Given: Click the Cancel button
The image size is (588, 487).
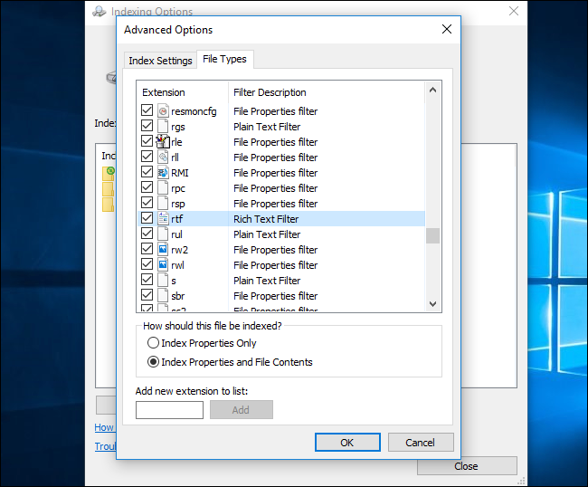Looking at the screenshot, I should pyautogui.click(x=421, y=443).
